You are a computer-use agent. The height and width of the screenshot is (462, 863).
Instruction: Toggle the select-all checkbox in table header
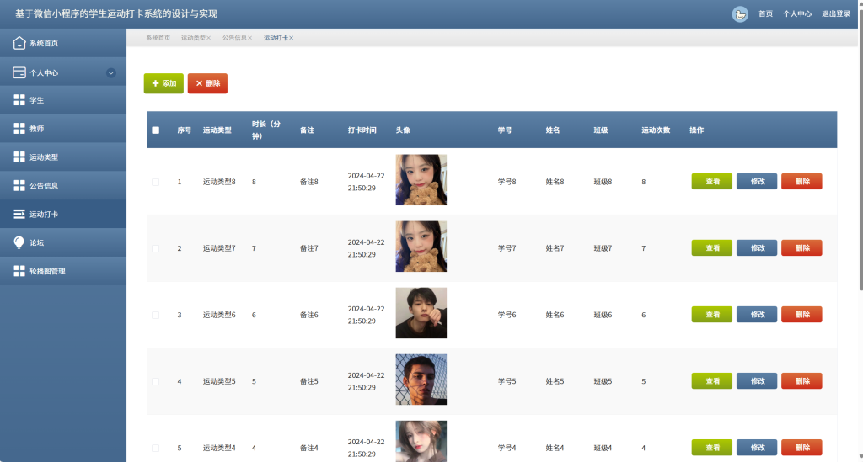tap(155, 130)
